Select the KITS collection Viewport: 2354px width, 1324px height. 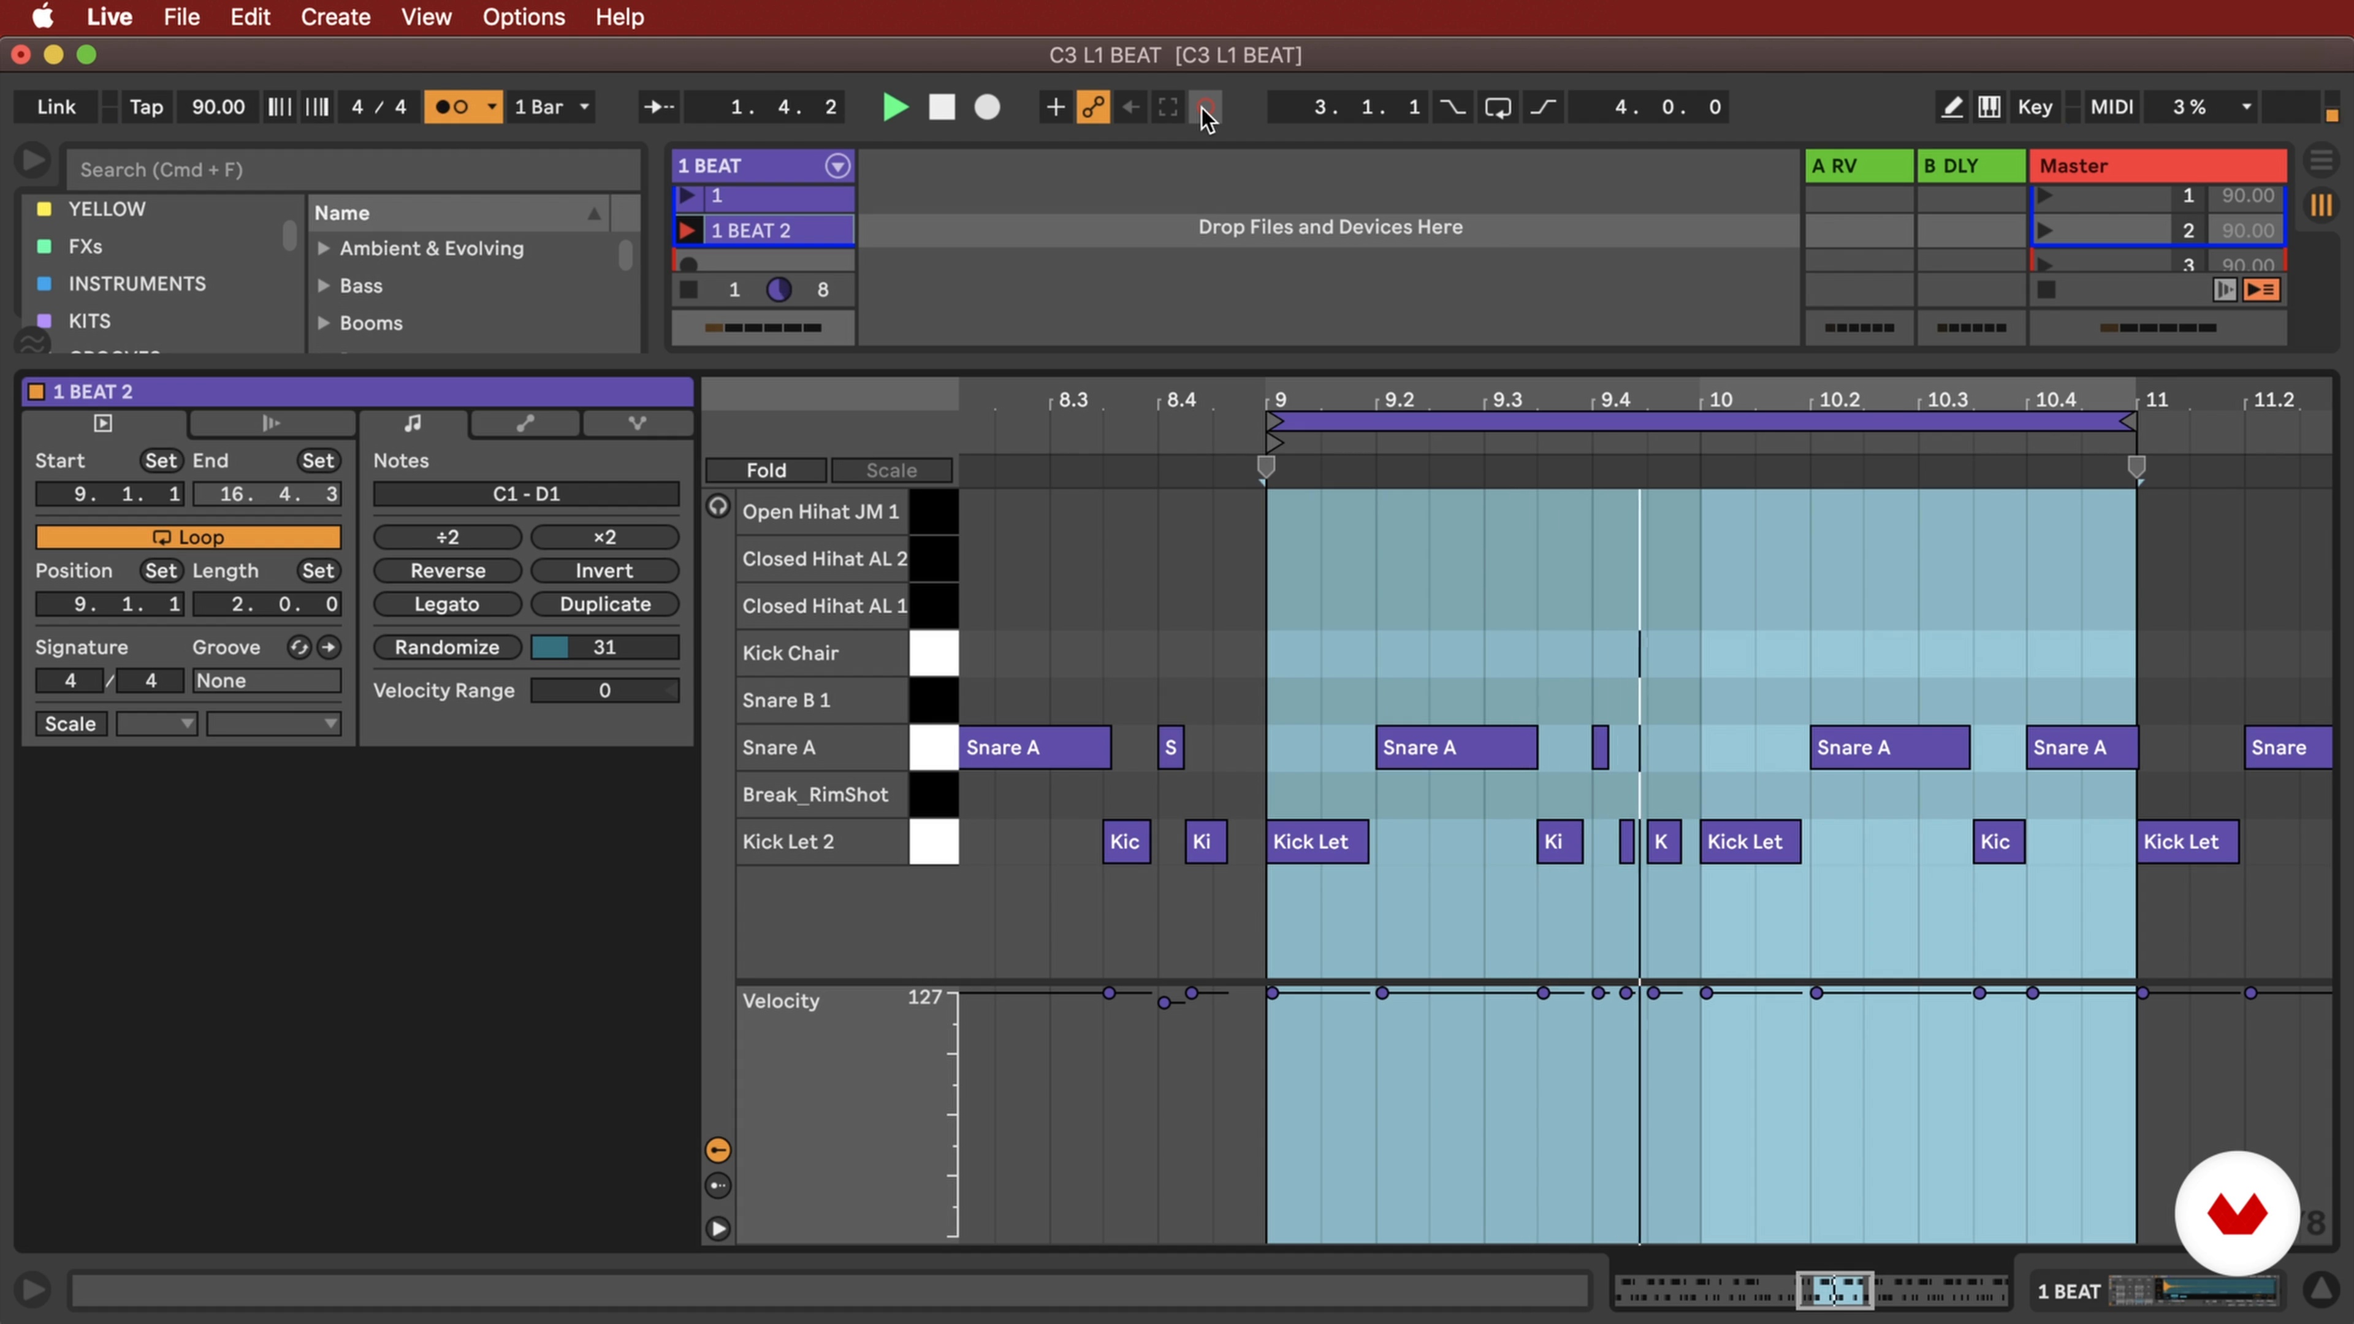[x=90, y=322]
